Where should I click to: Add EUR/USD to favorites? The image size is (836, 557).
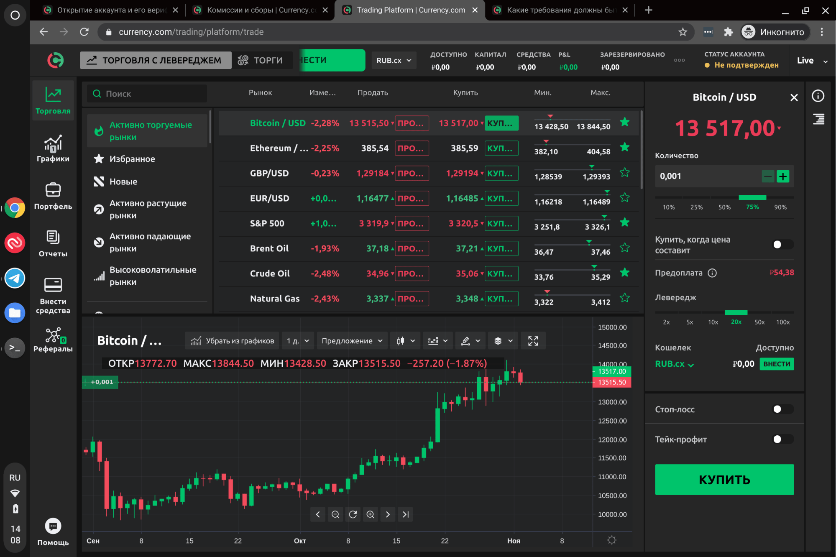[625, 197]
